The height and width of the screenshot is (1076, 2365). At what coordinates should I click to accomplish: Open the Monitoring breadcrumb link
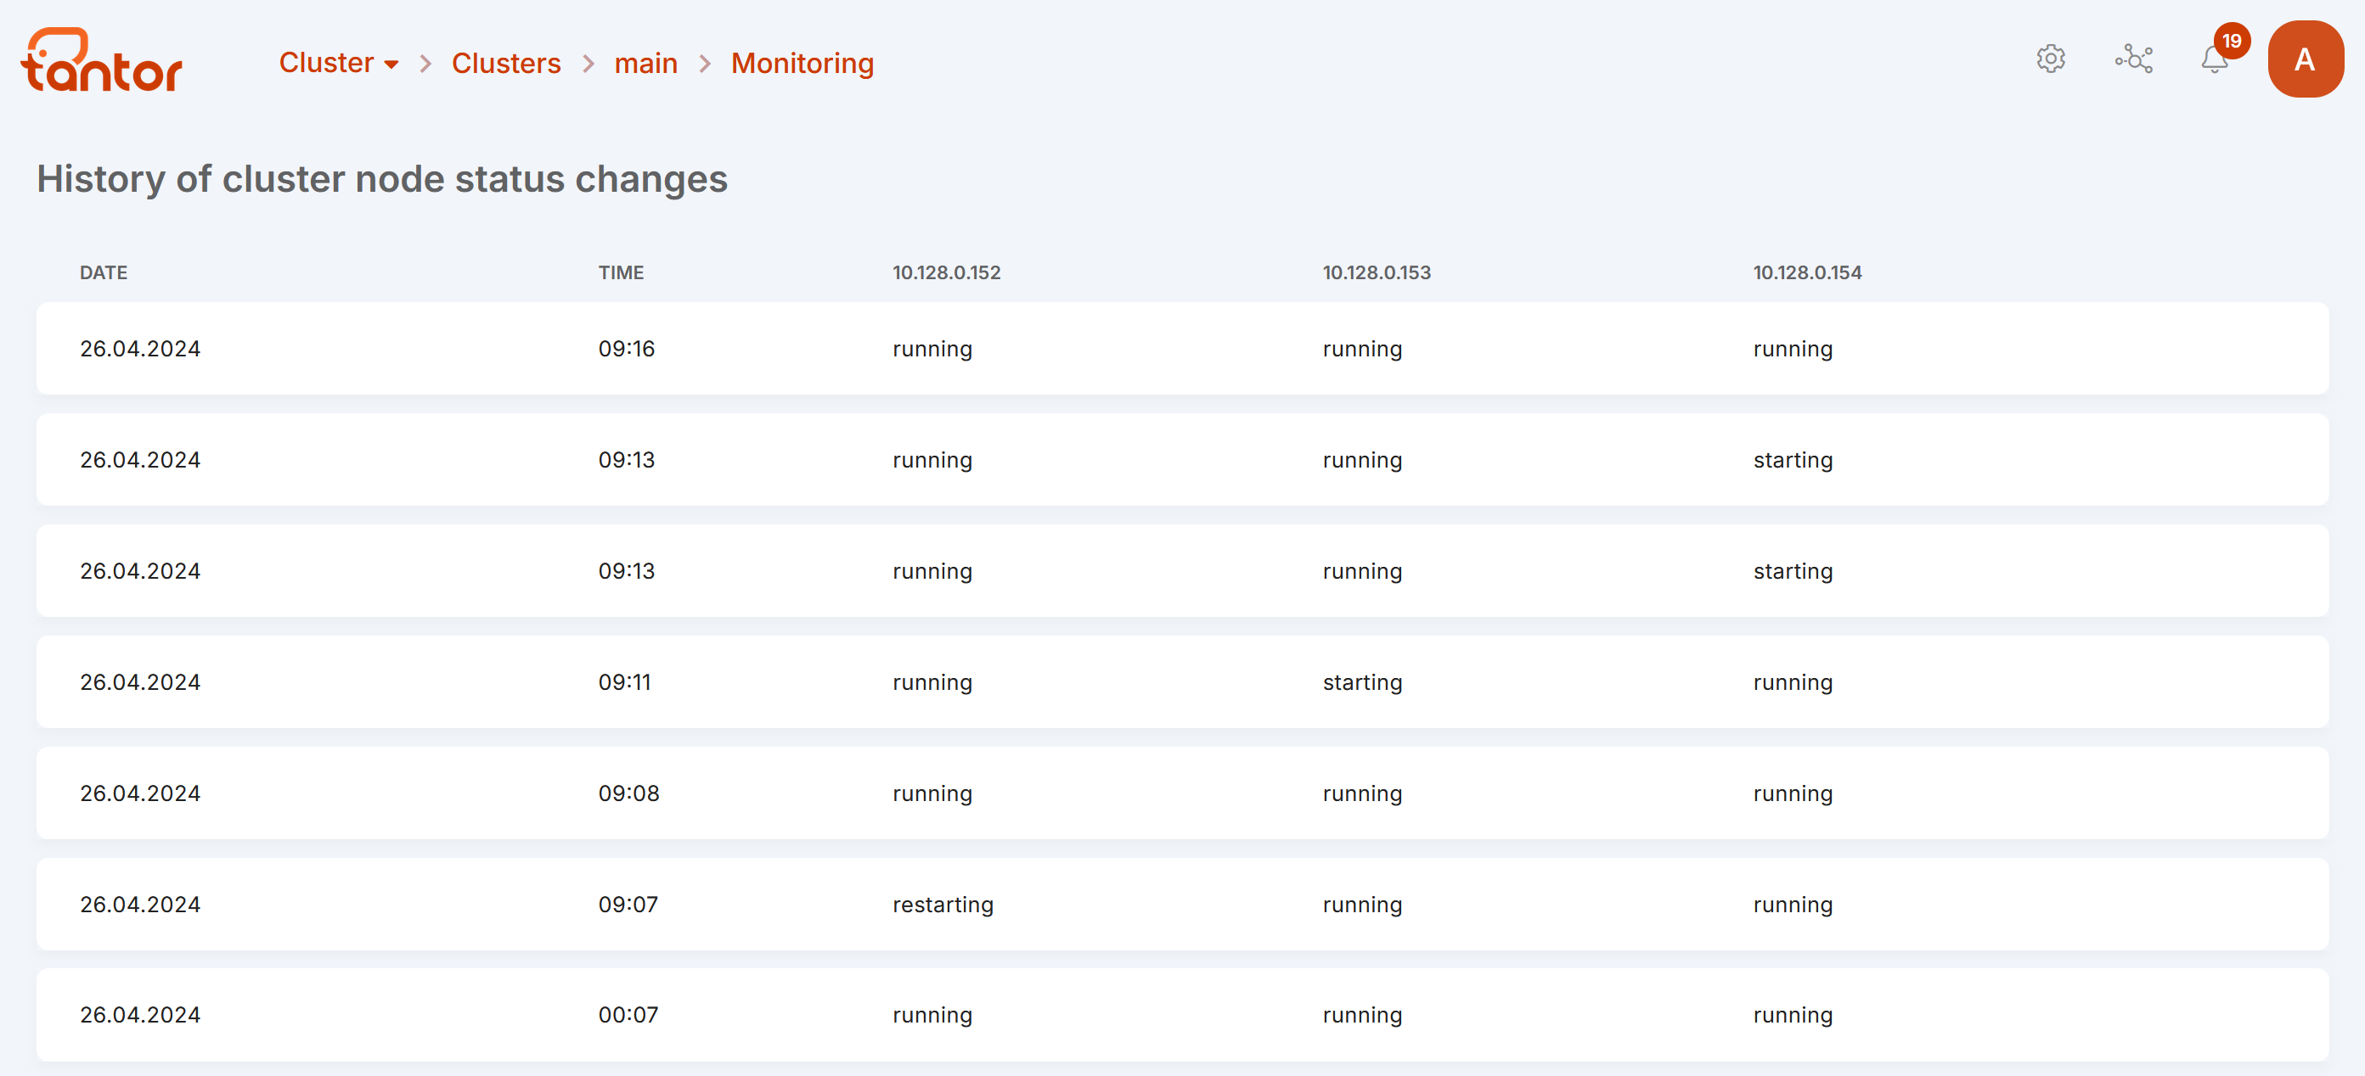[x=802, y=63]
